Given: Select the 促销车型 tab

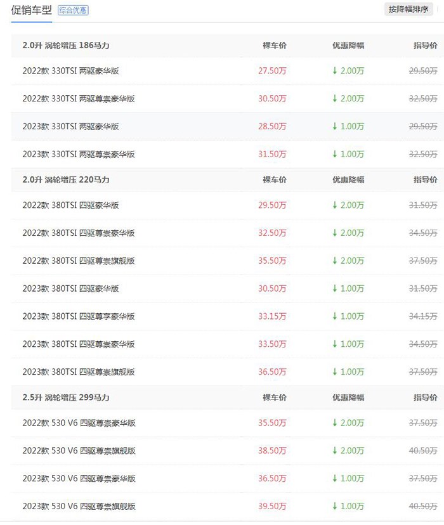Looking at the screenshot, I should 32,10.
